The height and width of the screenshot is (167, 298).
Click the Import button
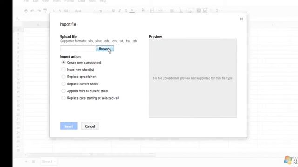click(x=68, y=126)
